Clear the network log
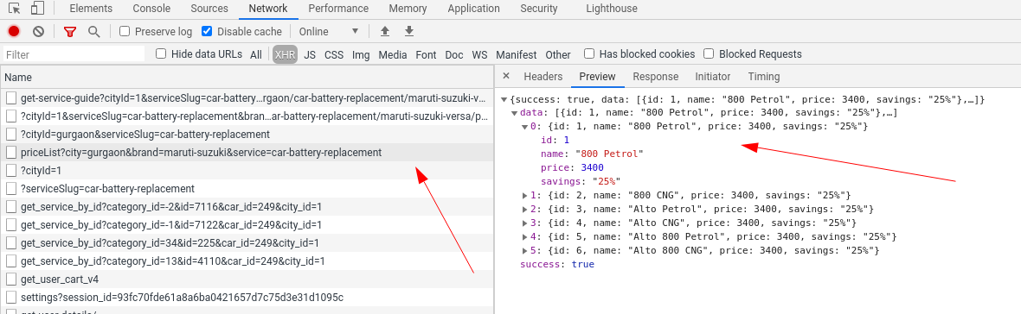 (38, 31)
